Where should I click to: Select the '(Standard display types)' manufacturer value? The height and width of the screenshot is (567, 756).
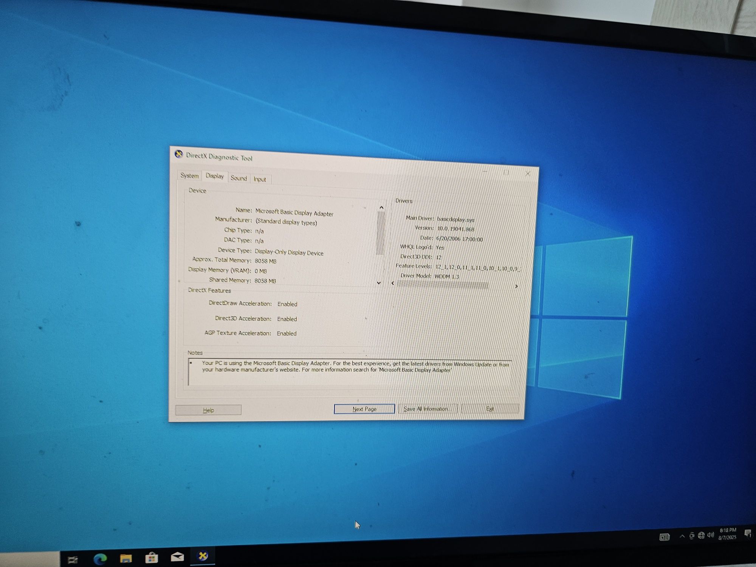tap(286, 222)
